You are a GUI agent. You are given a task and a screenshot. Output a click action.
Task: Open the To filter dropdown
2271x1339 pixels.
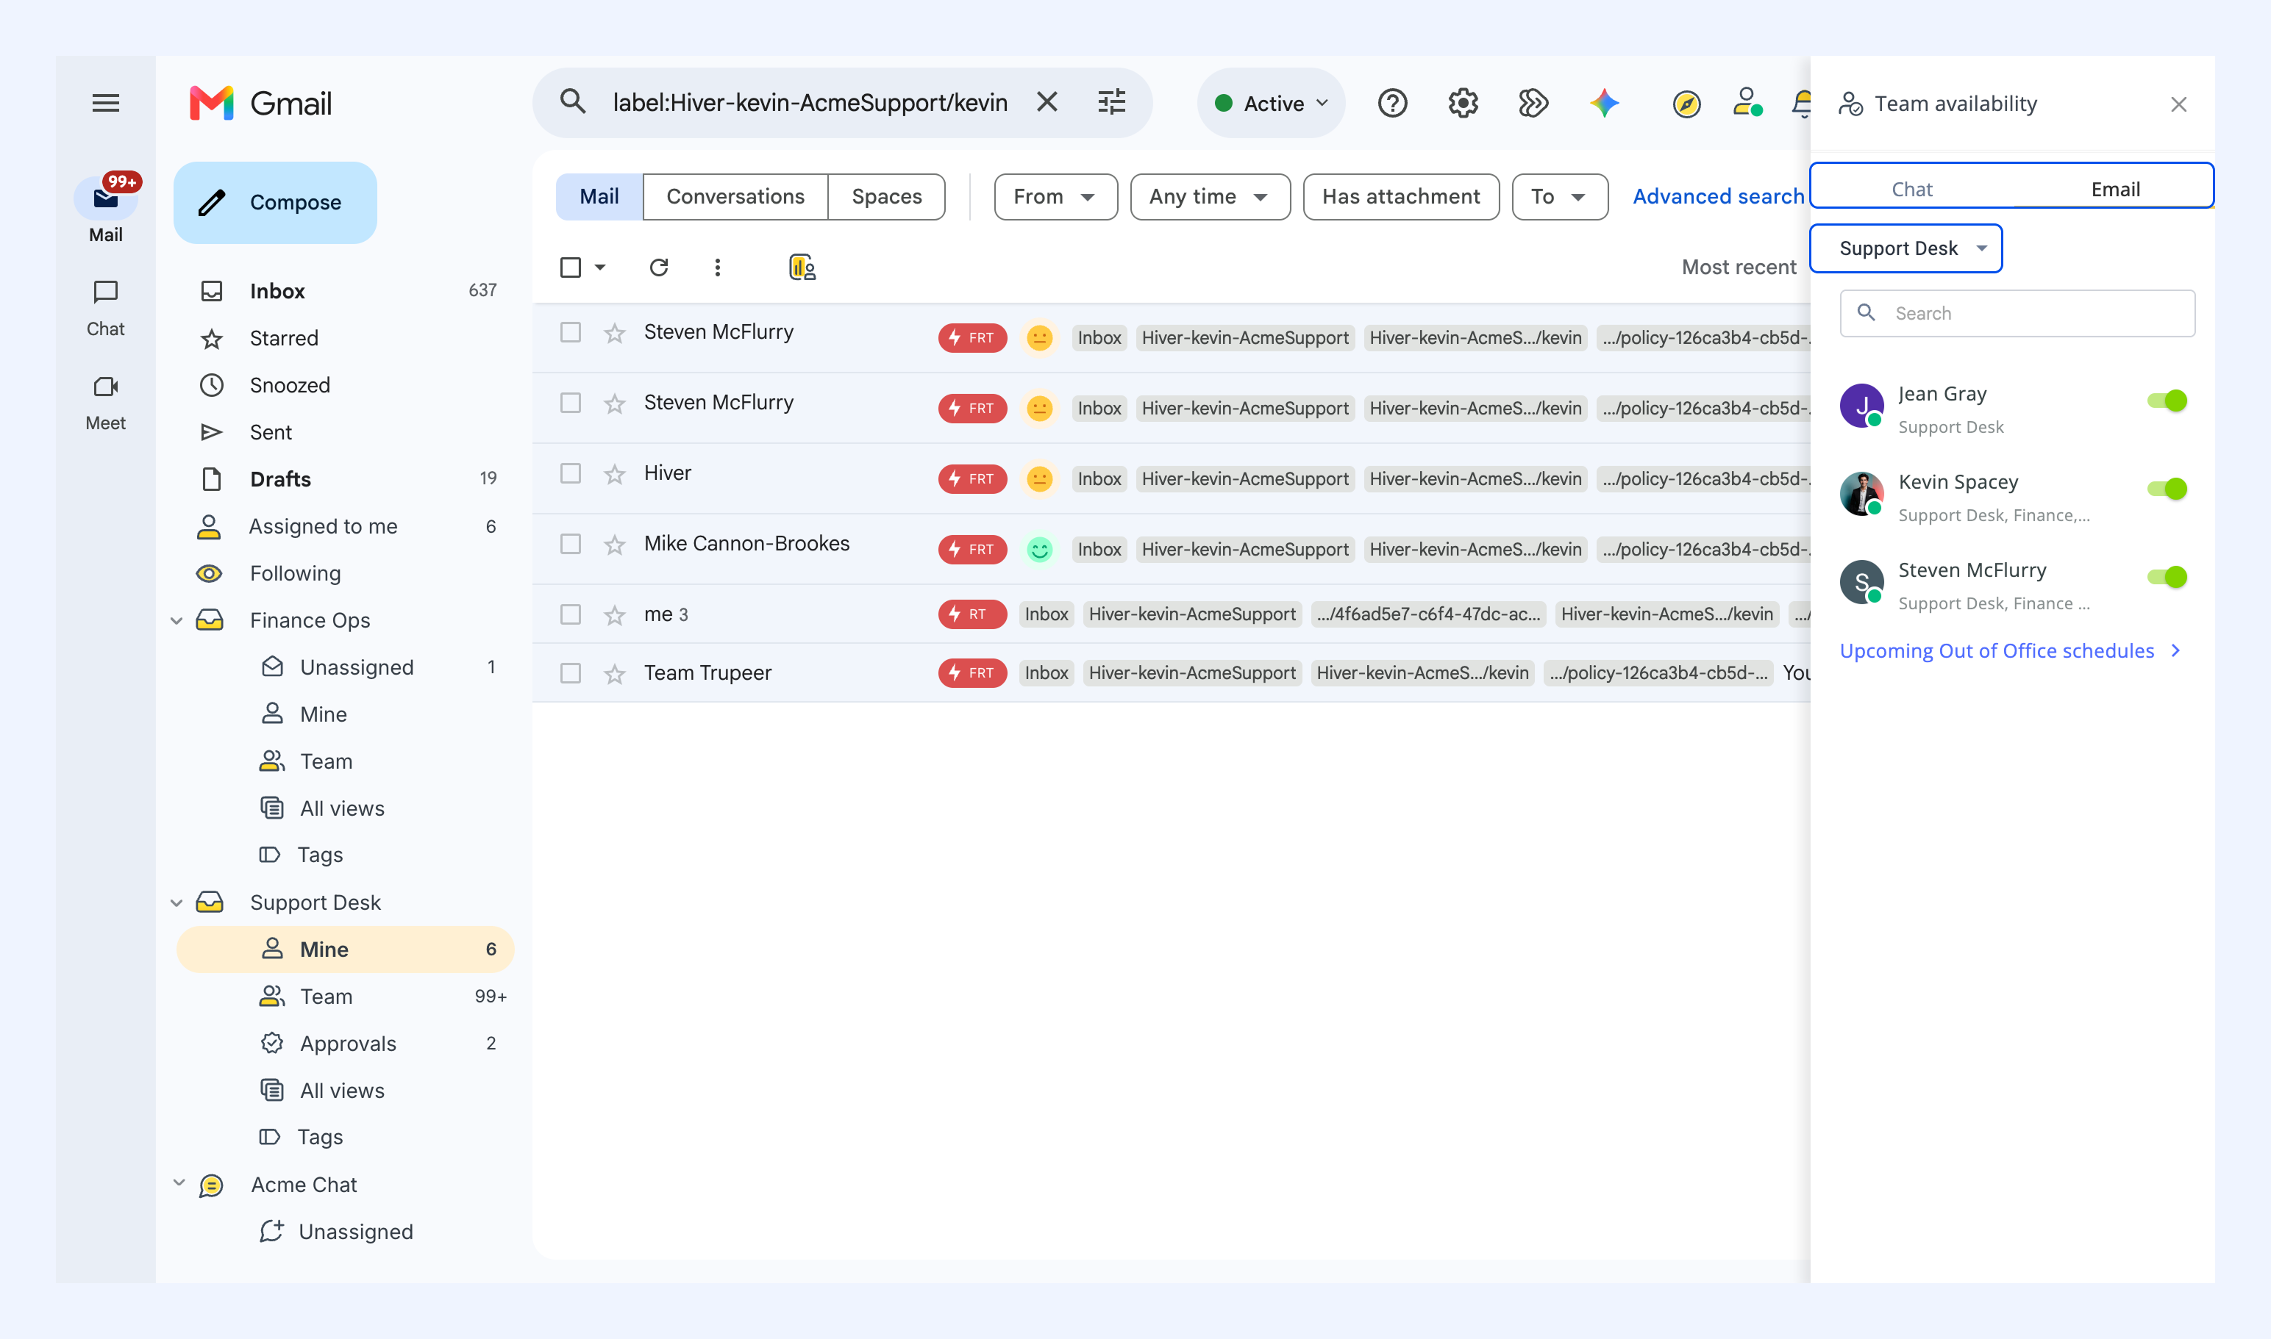pos(1559,197)
